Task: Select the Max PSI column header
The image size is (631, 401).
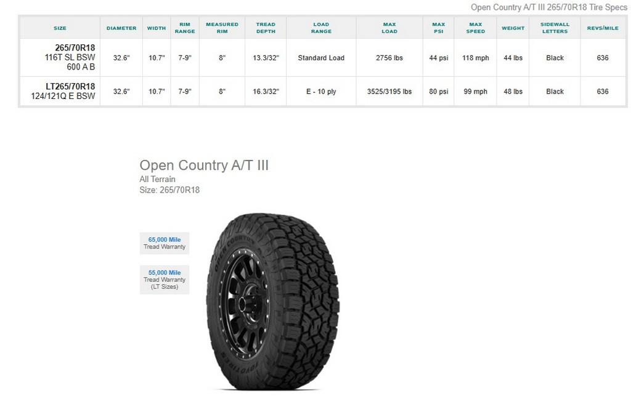Action: (438, 28)
